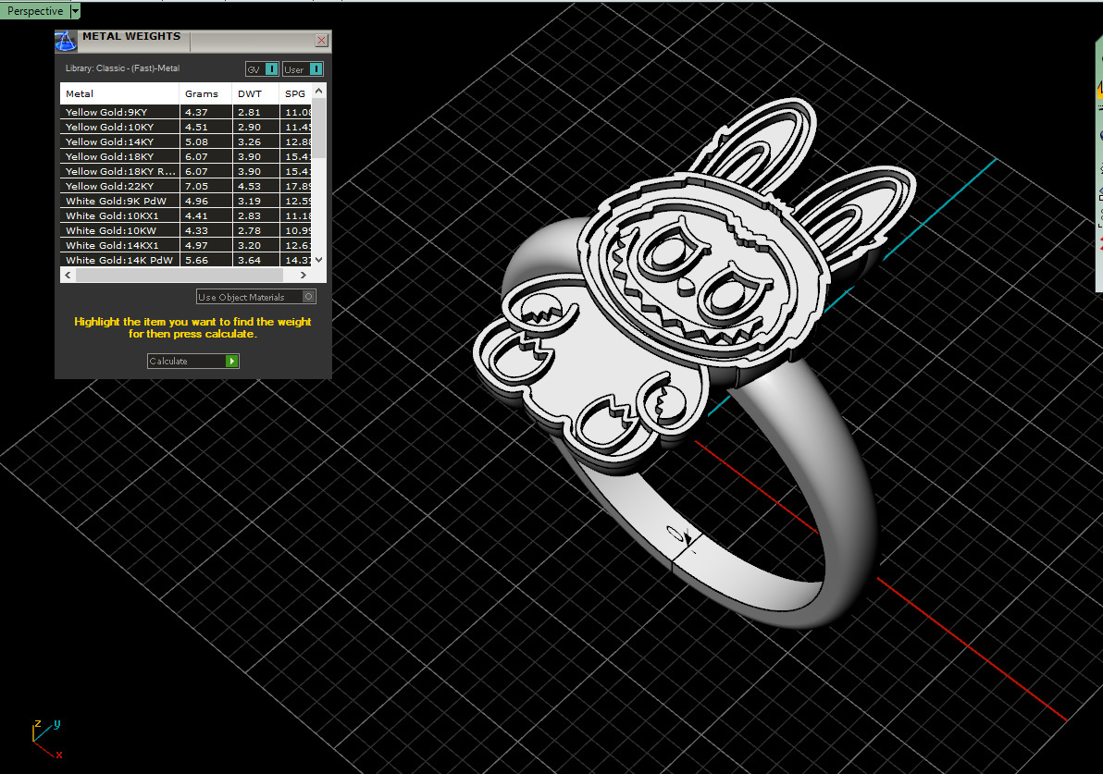Click the metal list scroll-down arrow

[x=318, y=260]
